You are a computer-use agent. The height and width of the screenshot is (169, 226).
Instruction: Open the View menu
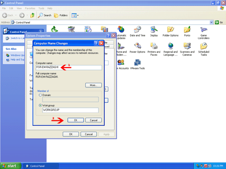pos(19,8)
